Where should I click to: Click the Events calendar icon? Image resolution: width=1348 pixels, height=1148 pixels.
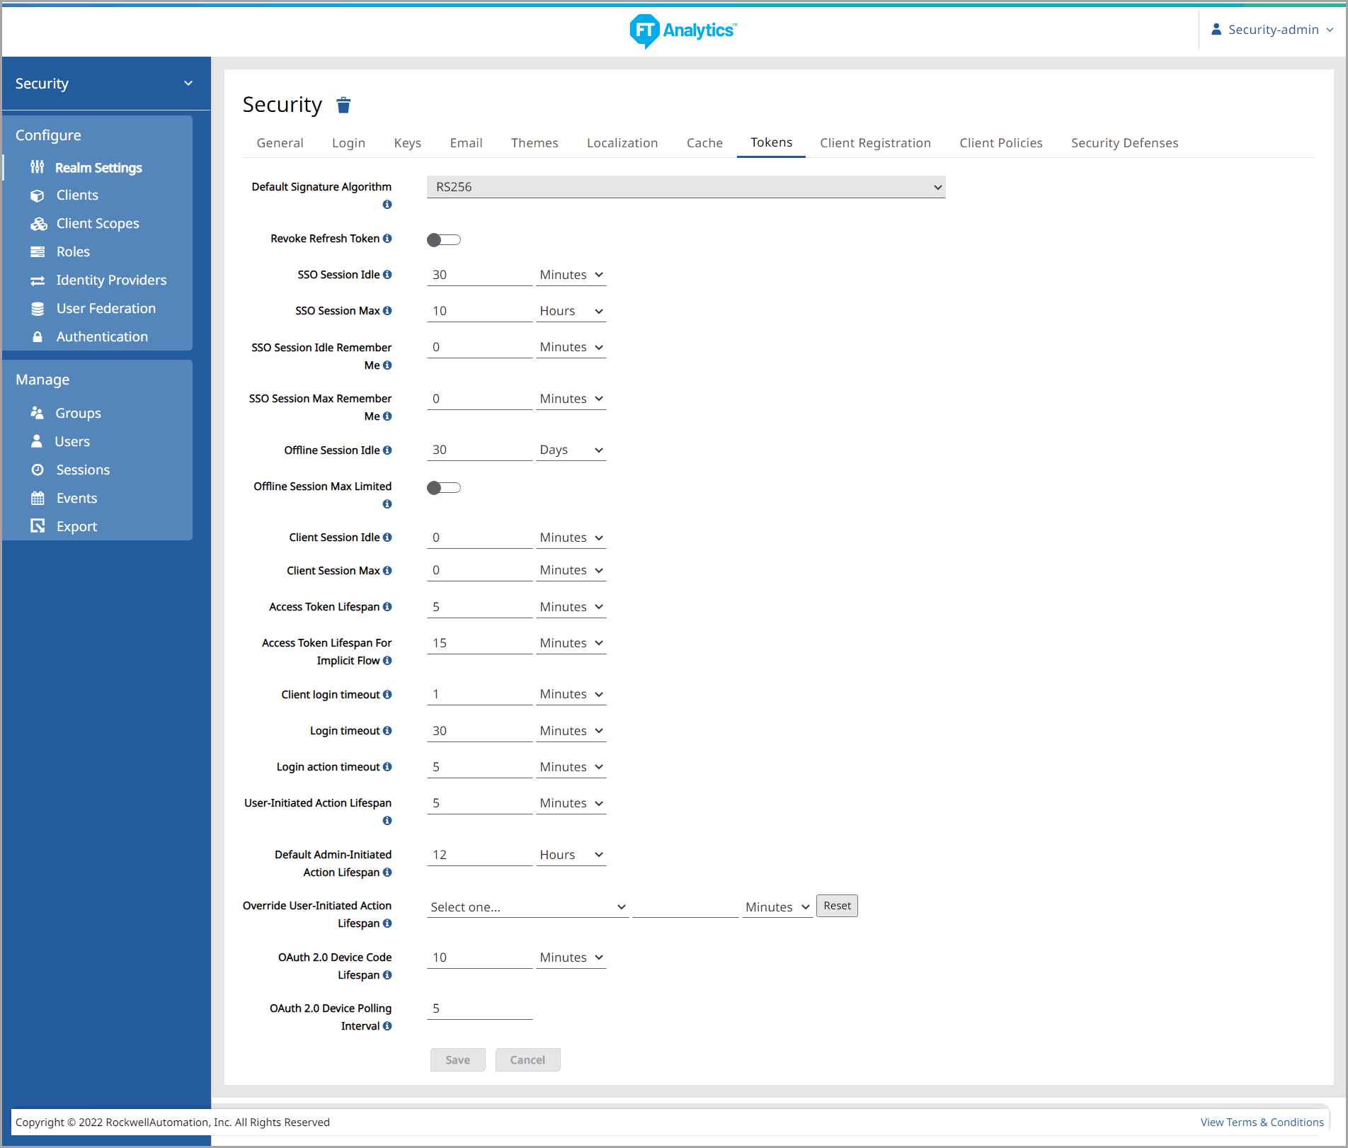coord(38,498)
